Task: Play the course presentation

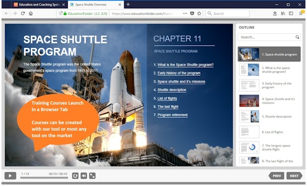Action: 10,176
